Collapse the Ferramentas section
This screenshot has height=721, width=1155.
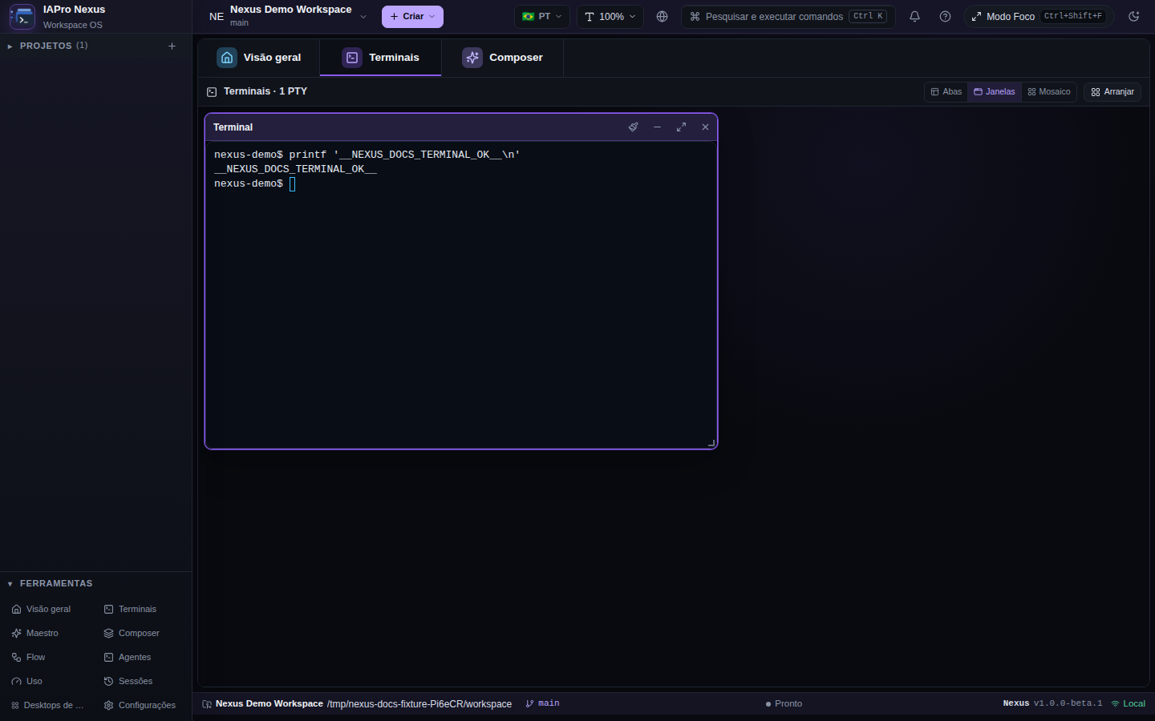50,584
